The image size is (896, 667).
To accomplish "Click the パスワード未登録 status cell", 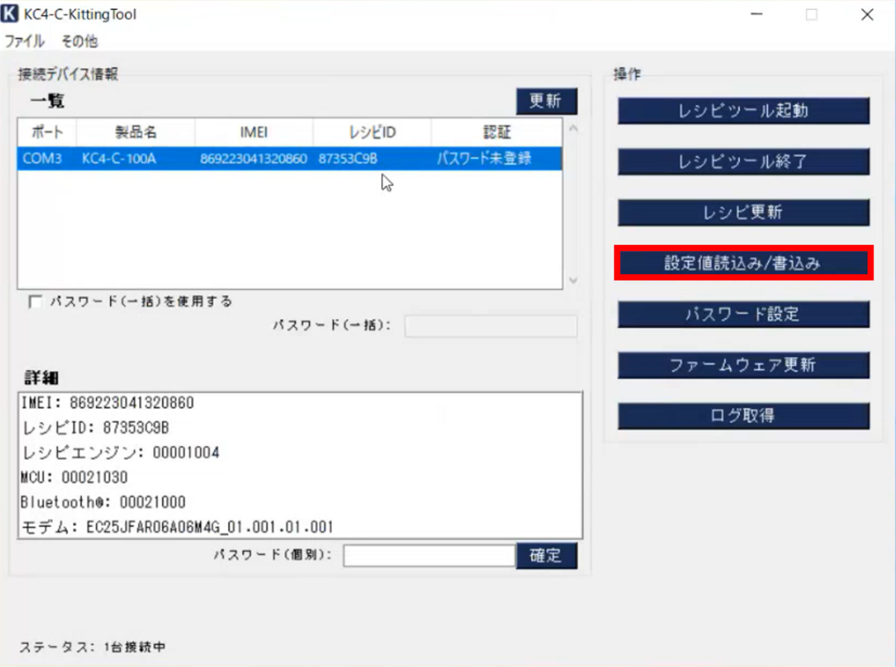I will [x=484, y=158].
